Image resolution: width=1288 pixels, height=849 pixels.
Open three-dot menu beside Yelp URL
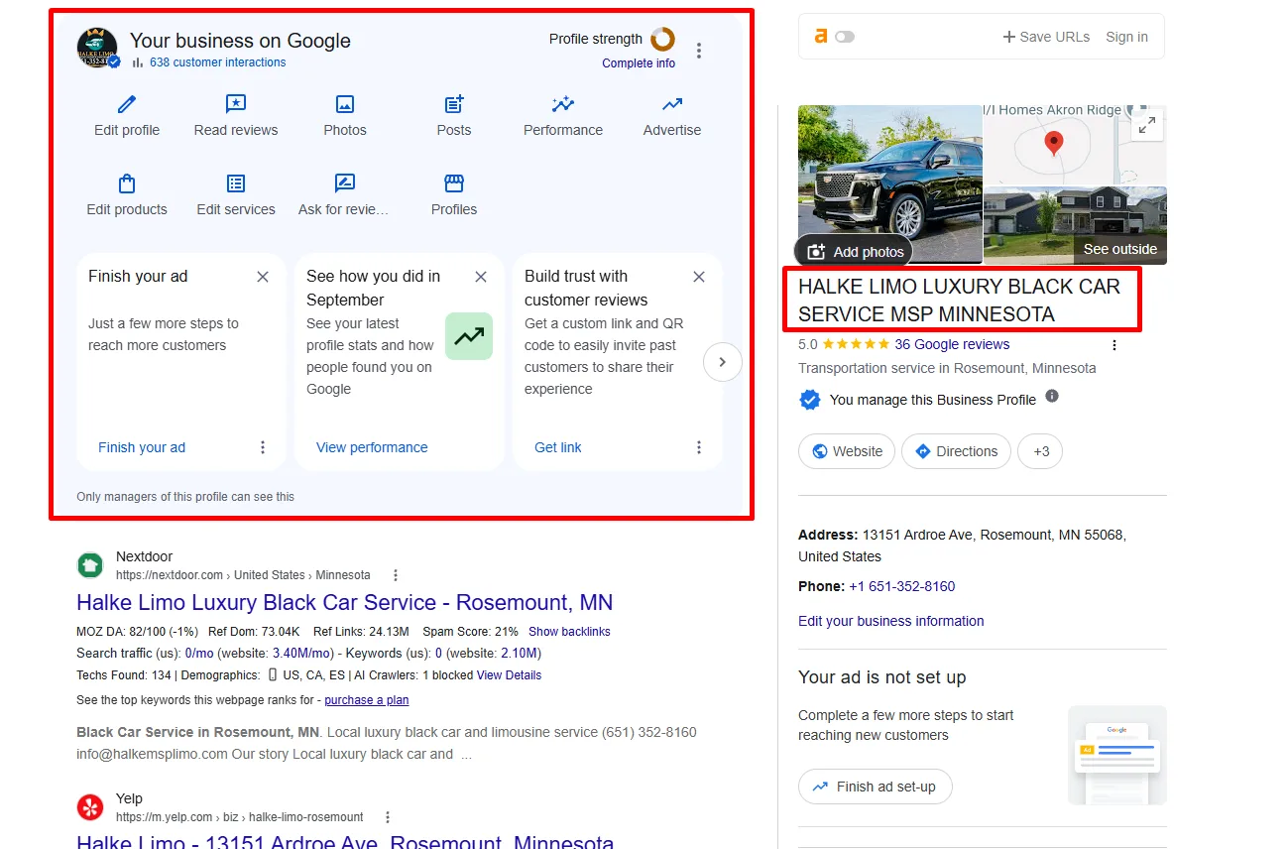388,817
